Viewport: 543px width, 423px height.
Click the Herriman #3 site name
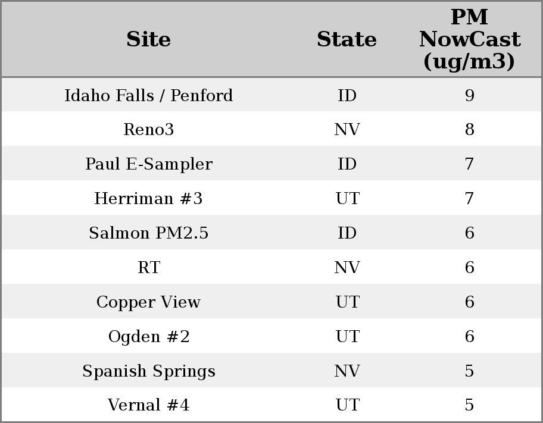click(x=149, y=199)
